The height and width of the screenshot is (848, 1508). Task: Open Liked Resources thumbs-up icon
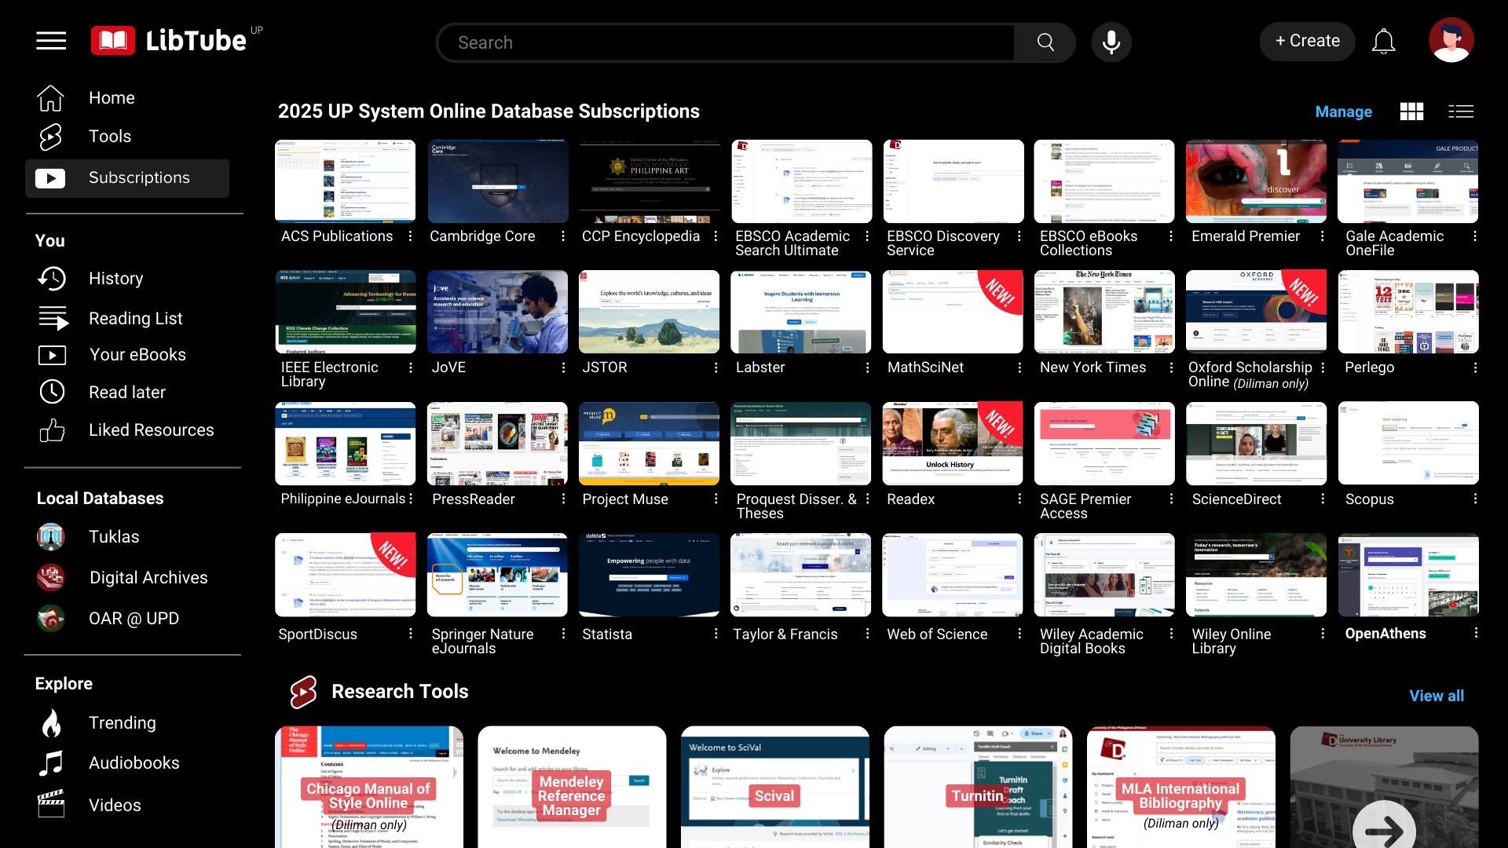click(x=52, y=429)
